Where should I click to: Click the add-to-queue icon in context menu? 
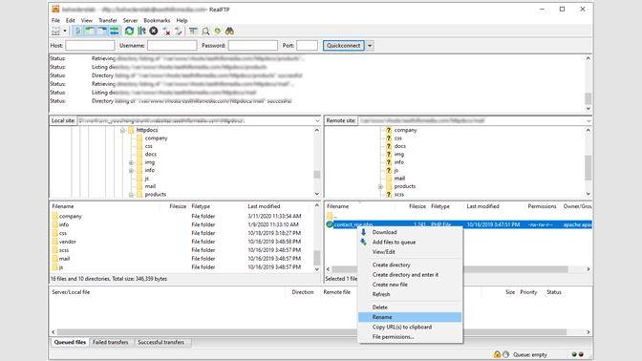[363, 242]
